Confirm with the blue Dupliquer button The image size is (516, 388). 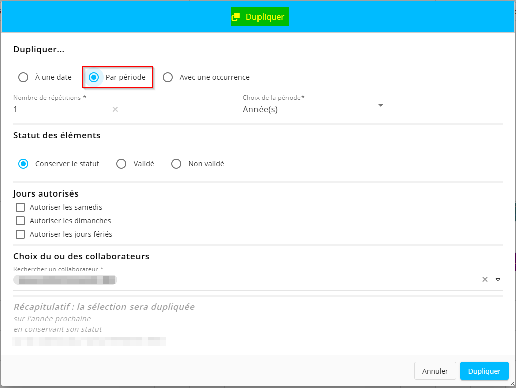click(484, 371)
